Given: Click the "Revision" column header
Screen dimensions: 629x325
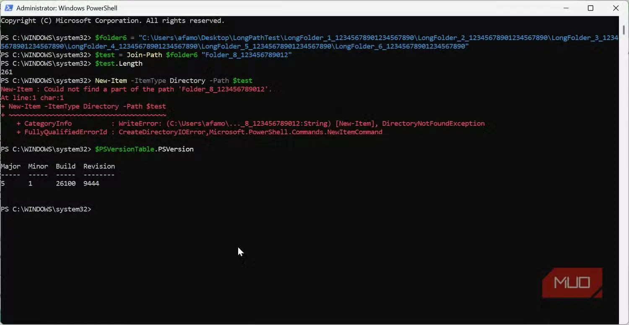Looking at the screenshot, I should [99, 166].
